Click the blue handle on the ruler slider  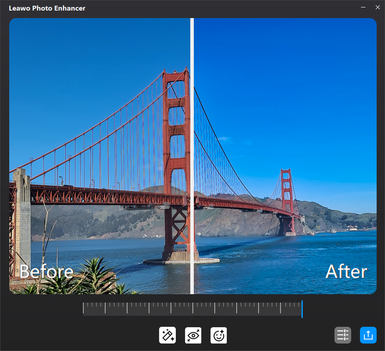point(302,309)
